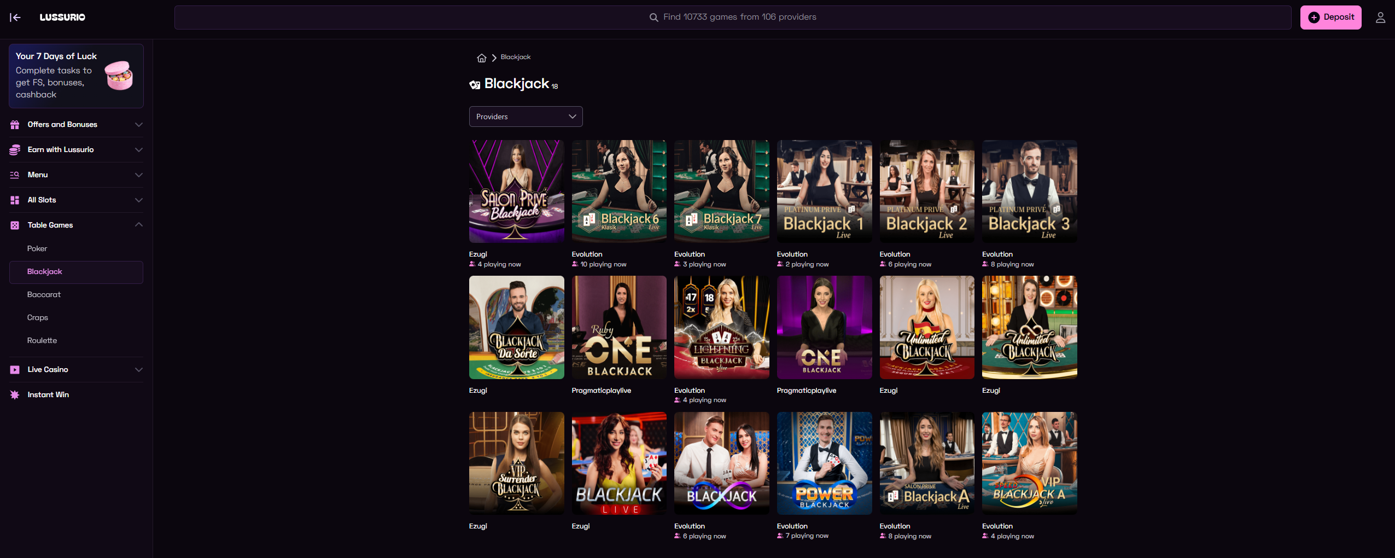Click the All Slots grid icon
Image resolution: width=1395 pixels, height=558 pixels.
[x=15, y=200]
